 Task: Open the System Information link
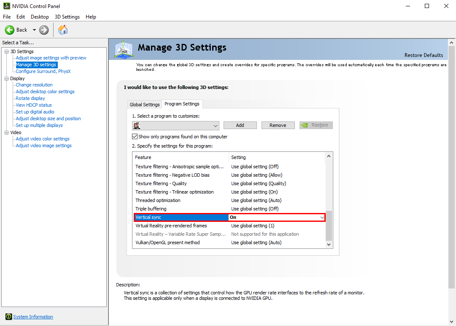(33, 317)
